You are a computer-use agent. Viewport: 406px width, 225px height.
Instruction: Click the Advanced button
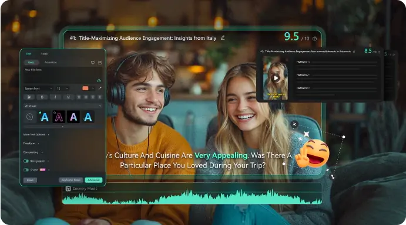[x=93, y=180]
